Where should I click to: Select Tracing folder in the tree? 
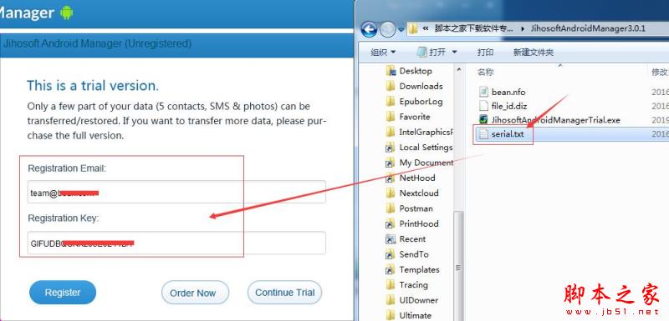click(413, 285)
